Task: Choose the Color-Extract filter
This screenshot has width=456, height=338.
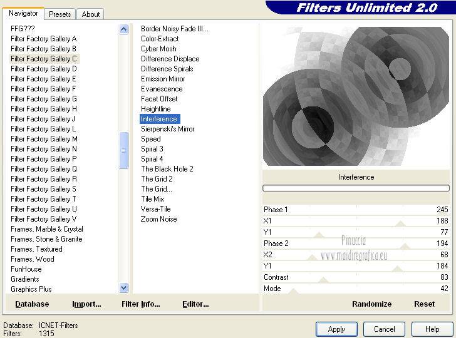Action: tap(160, 39)
